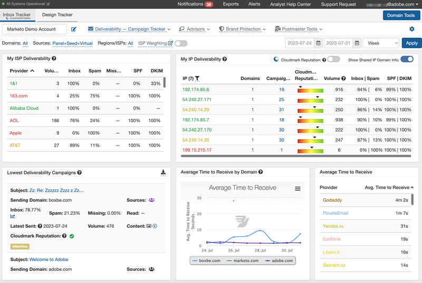This screenshot has width=422, height=283.
Task: Open the end date calendar icon
Action: 357,43
